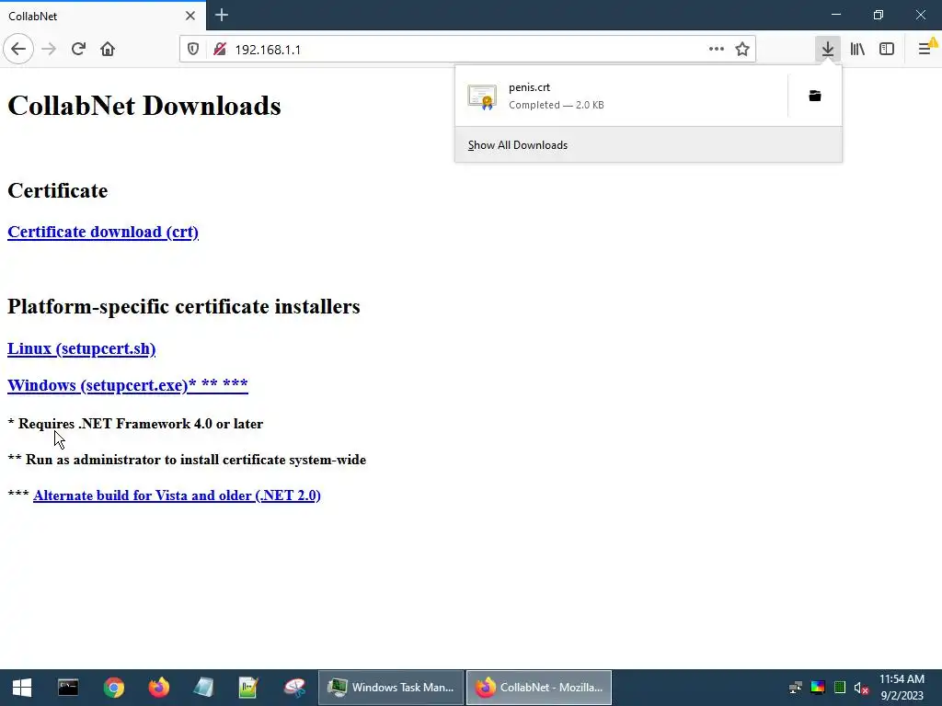Viewport: 942px width, 706px height.
Task: Open a new browser tab
Action: [x=222, y=15]
